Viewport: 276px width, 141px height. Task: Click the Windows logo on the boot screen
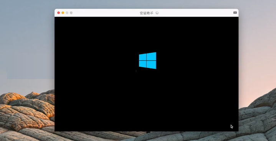(147, 60)
